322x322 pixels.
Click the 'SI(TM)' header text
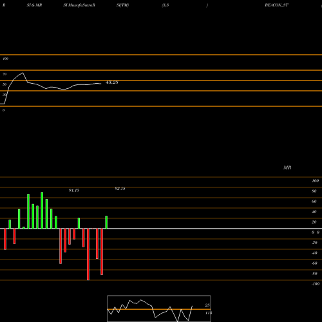point(122,5)
